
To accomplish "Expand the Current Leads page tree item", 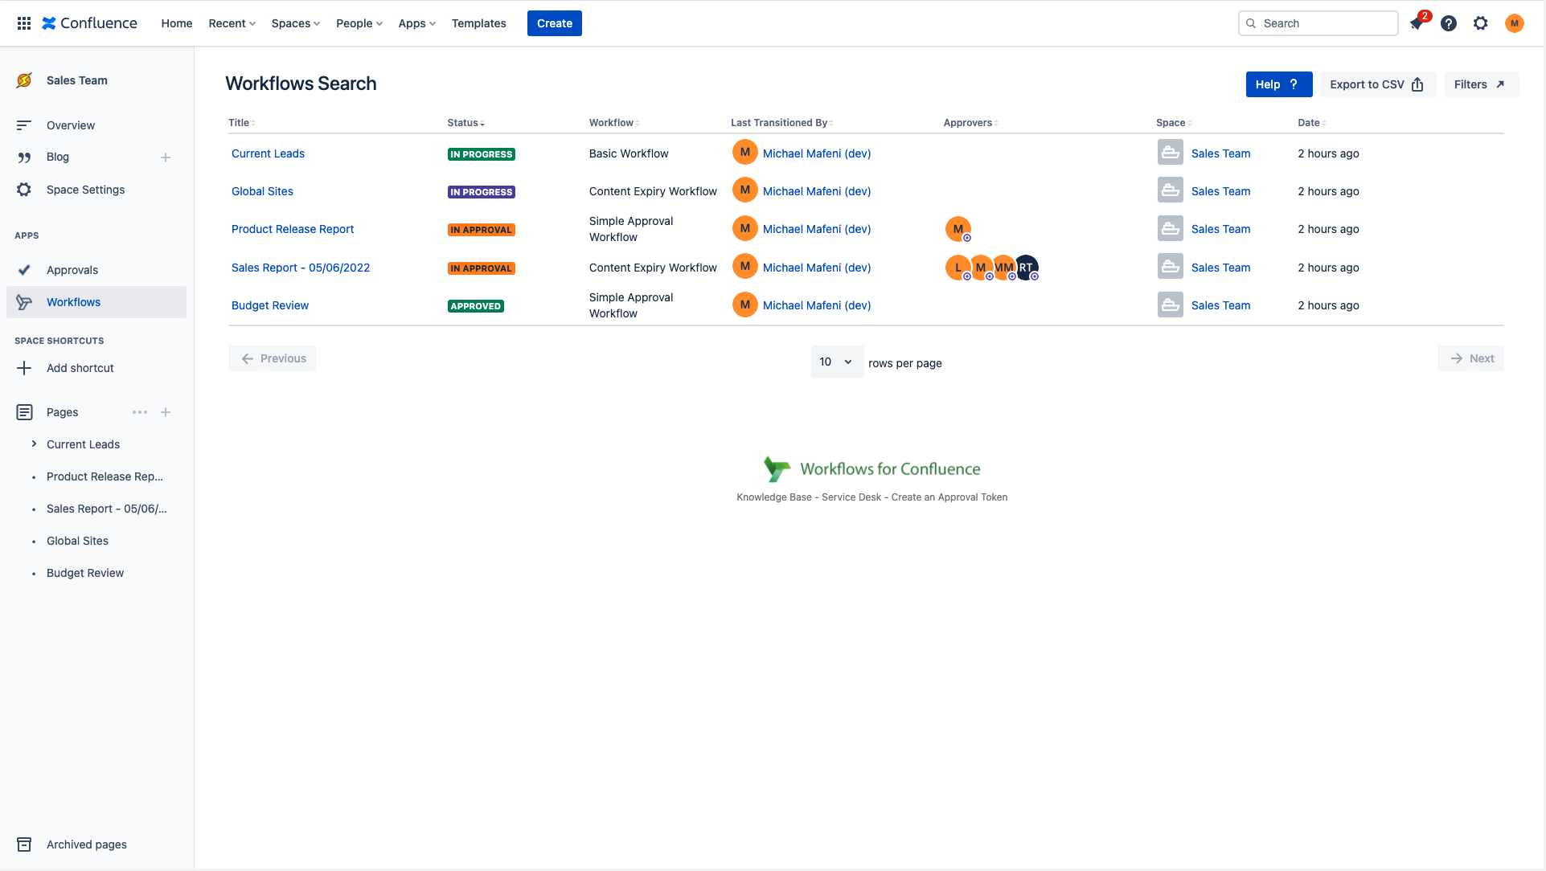I will [34, 444].
